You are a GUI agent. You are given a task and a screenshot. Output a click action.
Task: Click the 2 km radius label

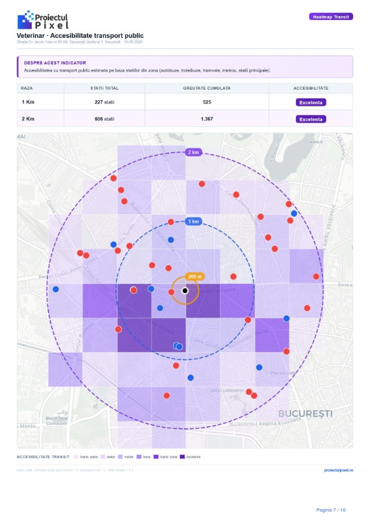pyautogui.click(x=193, y=152)
